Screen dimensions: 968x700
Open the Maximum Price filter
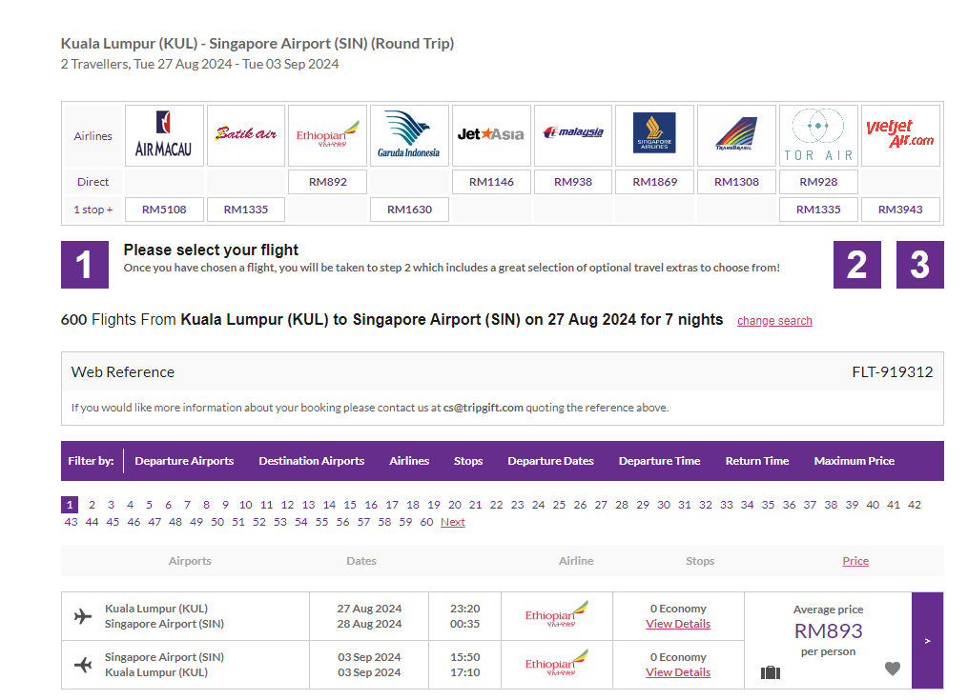[x=854, y=461]
